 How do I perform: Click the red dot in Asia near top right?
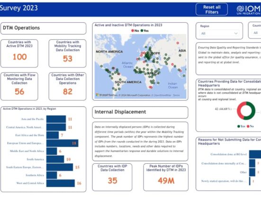coord(178,43)
